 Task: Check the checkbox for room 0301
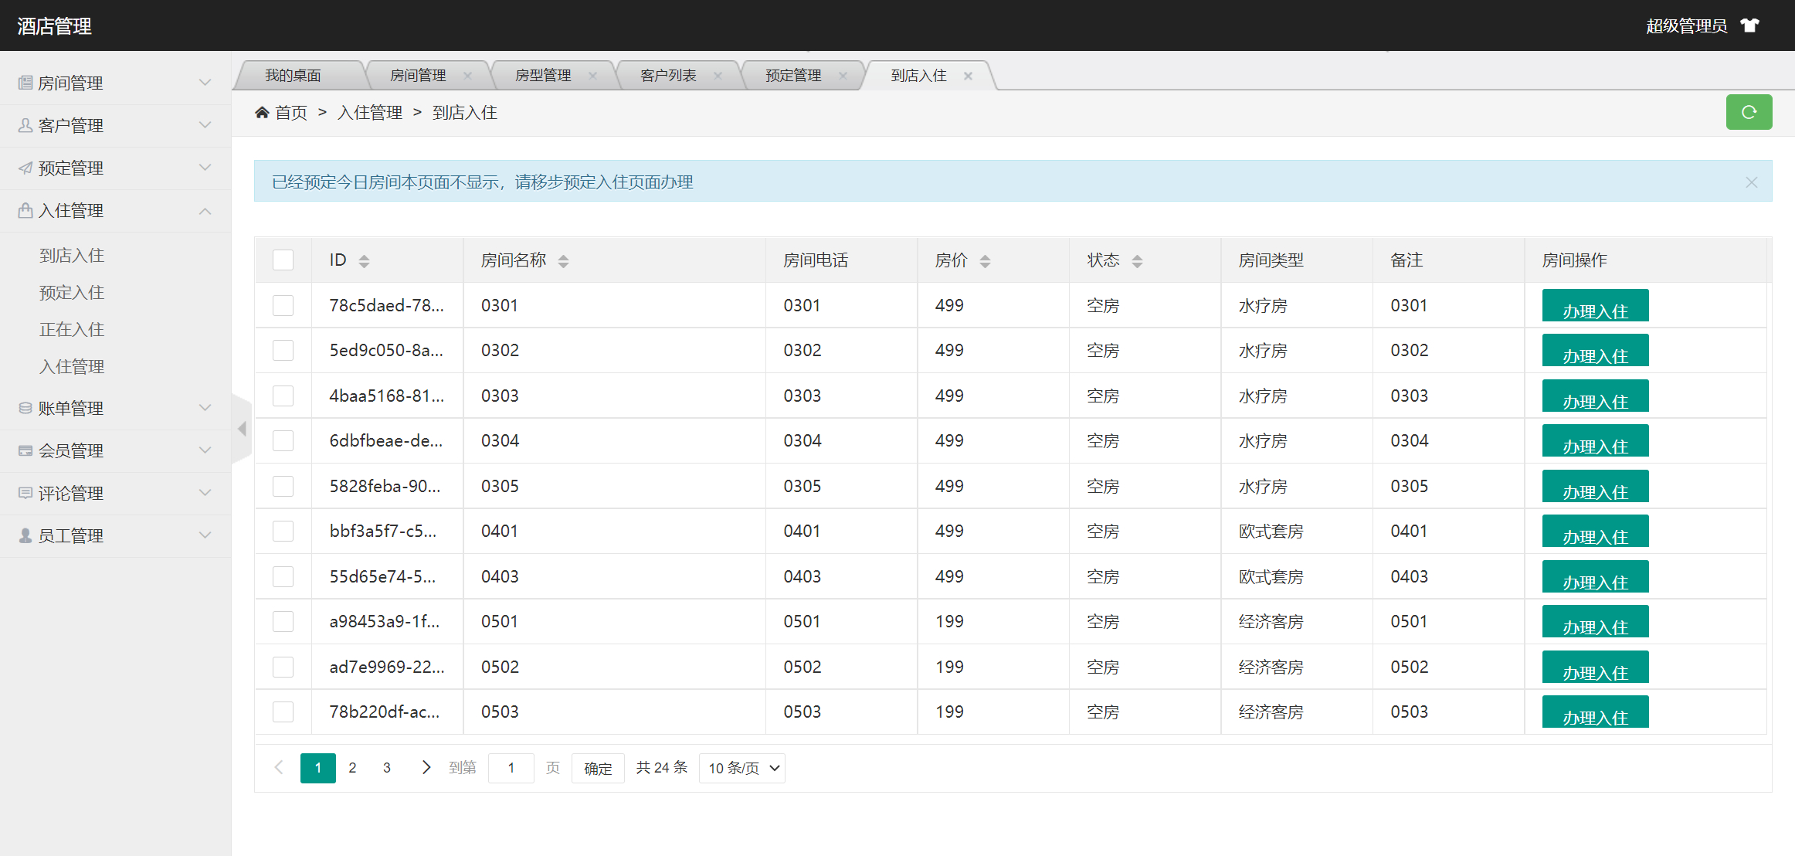coord(283,306)
